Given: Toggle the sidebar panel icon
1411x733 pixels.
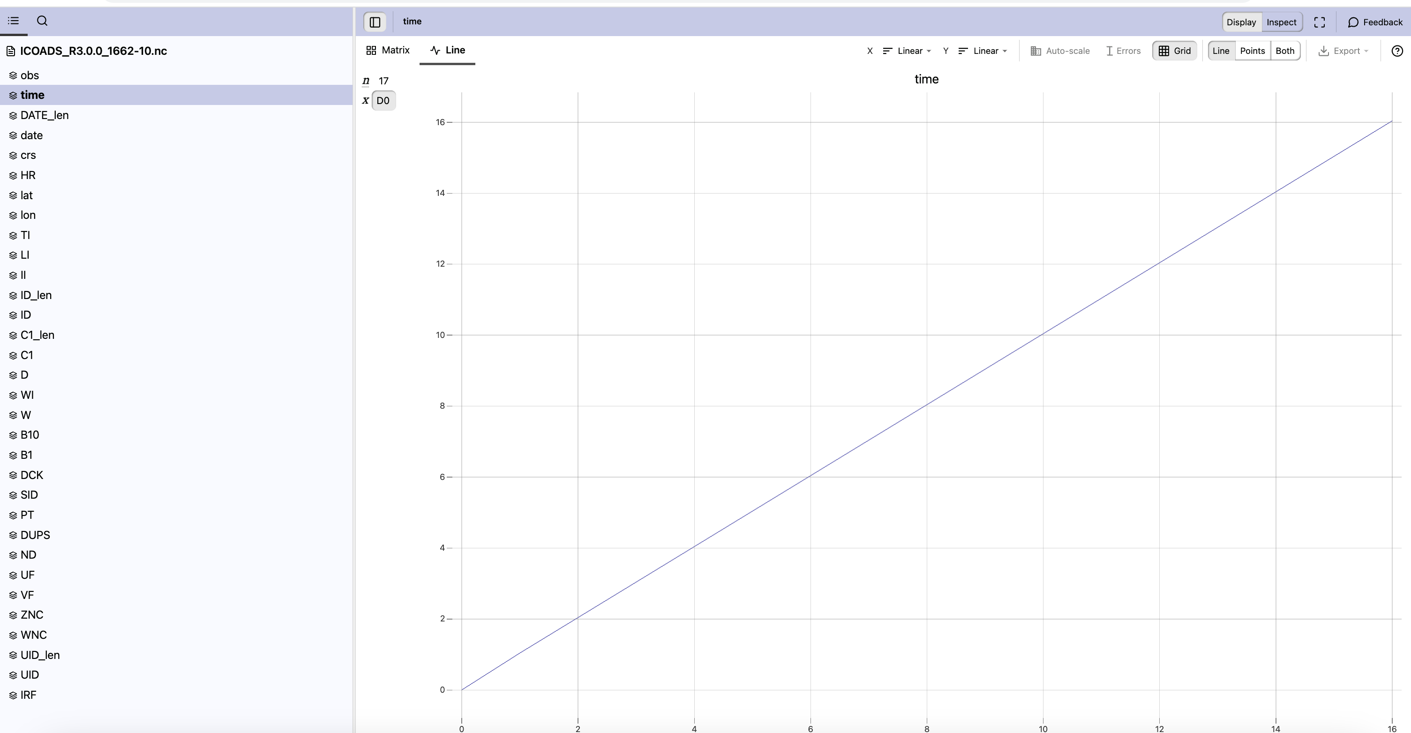Looking at the screenshot, I should [x=375, y=22].
